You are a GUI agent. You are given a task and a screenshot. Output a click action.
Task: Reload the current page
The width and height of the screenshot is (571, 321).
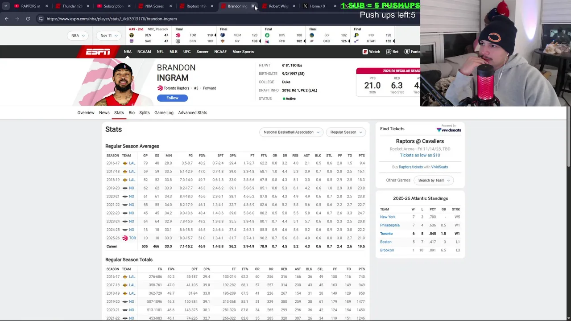28,19
